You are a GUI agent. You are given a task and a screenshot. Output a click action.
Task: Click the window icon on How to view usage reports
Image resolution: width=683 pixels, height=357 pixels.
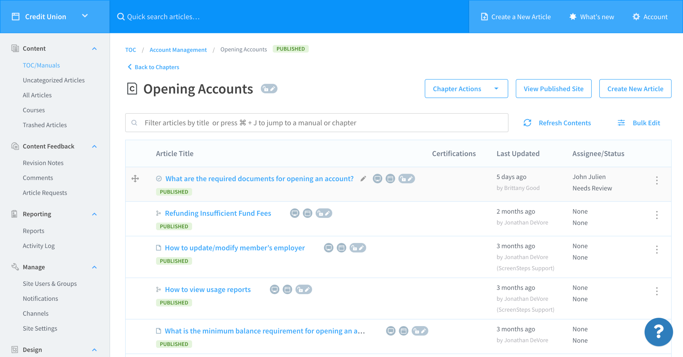[287, 289]
